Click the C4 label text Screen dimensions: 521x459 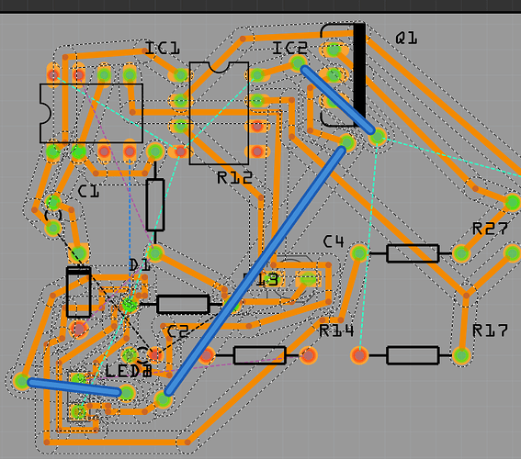click(x=334, y=241)
